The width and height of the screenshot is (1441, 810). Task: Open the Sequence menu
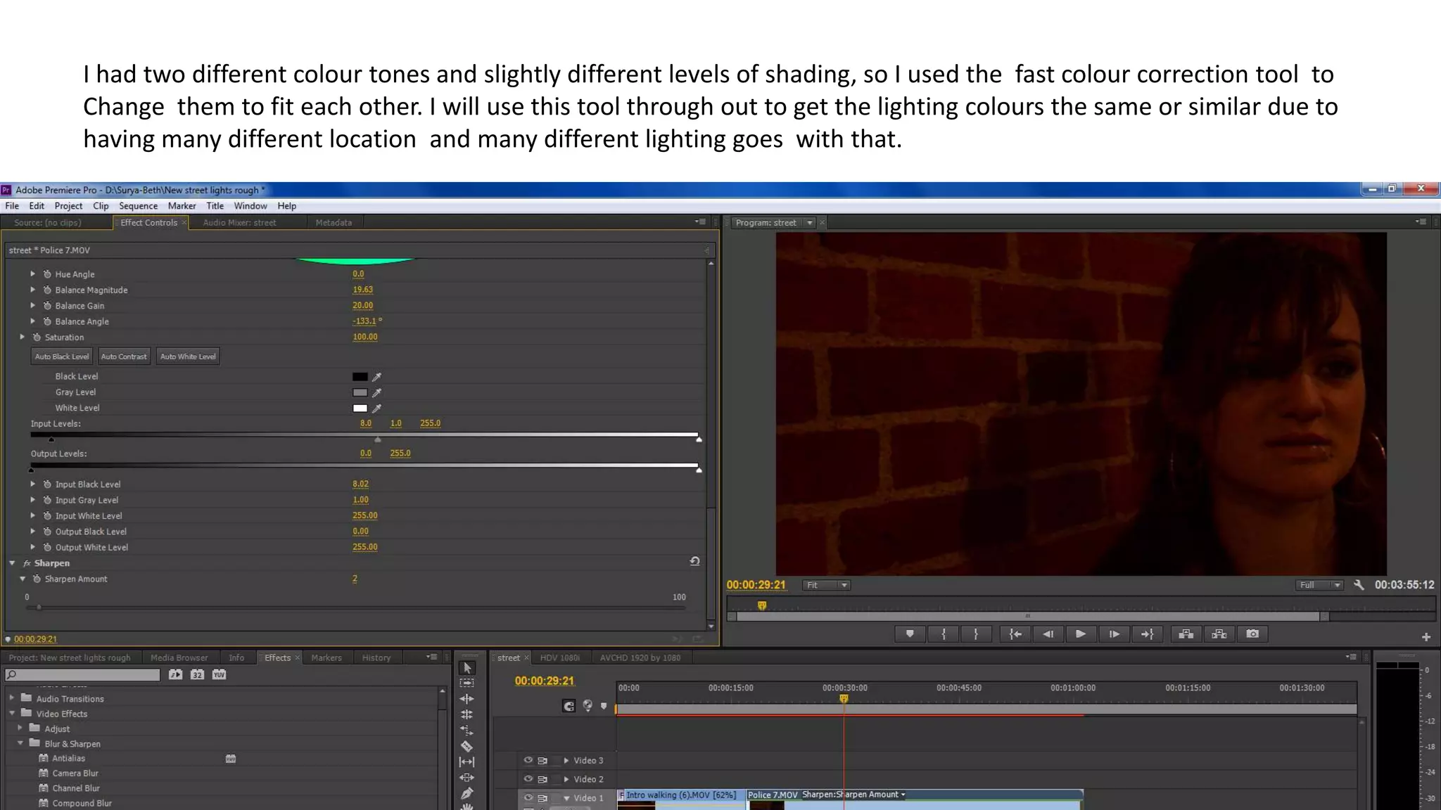click(x=138, y=206)
